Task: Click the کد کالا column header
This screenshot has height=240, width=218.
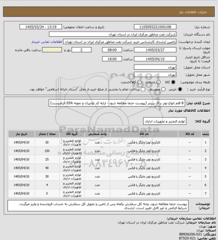Action: click(x=190, y=134)
